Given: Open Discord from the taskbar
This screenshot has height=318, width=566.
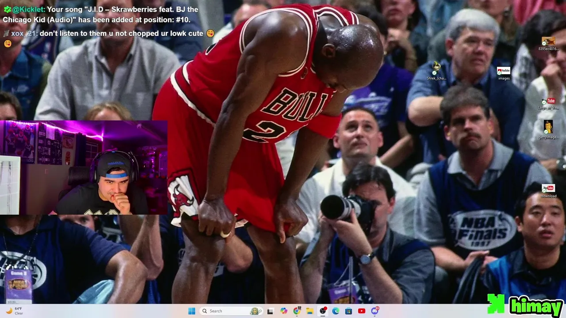Looking at the screenshot, I should (375, 311).
